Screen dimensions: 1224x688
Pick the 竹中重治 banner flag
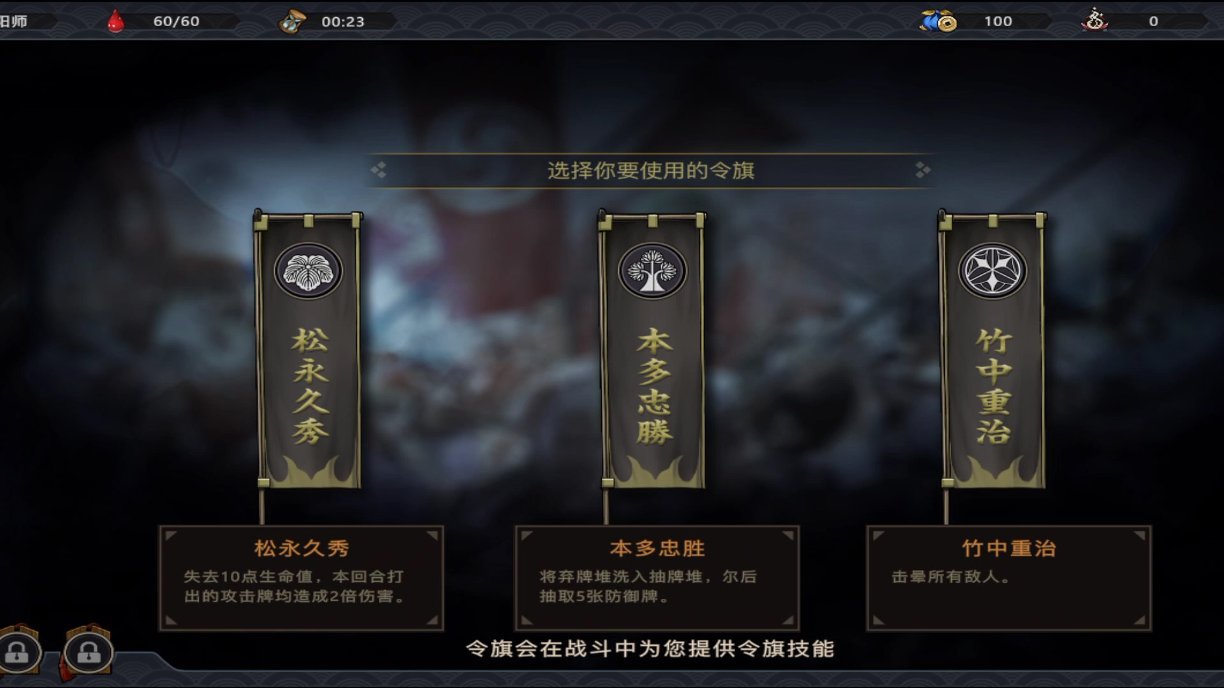click(x=993, y=352)
